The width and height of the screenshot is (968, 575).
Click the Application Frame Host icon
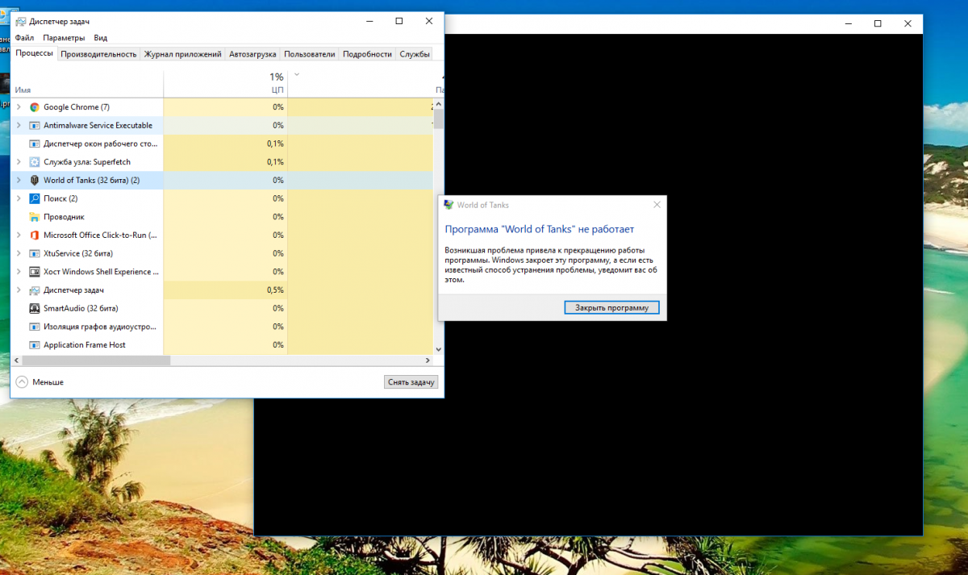pyautogui.click(x=35, y=345)
